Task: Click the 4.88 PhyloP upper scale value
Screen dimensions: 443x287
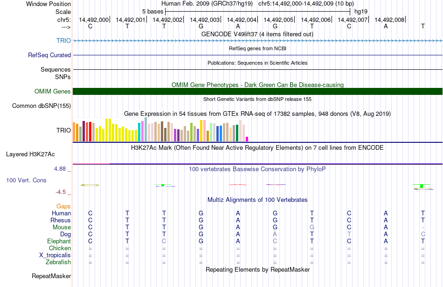Action: 60,169
